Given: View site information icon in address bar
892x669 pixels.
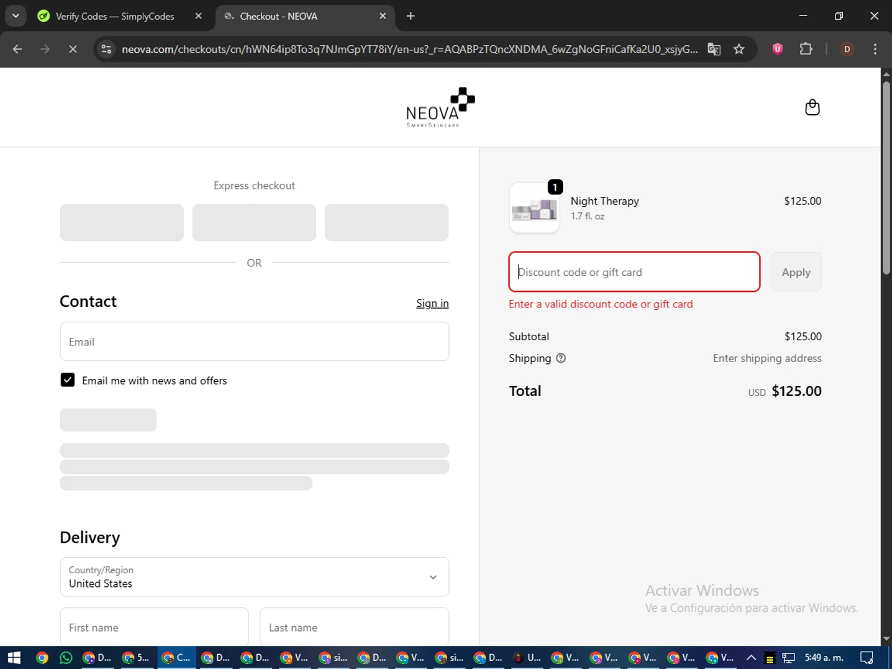Looking at the screenshot, I should coord(106,49).
